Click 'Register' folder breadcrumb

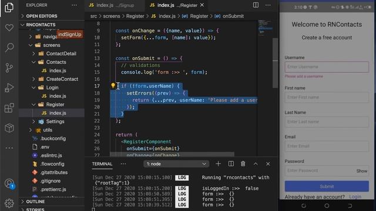coord(135,16)
